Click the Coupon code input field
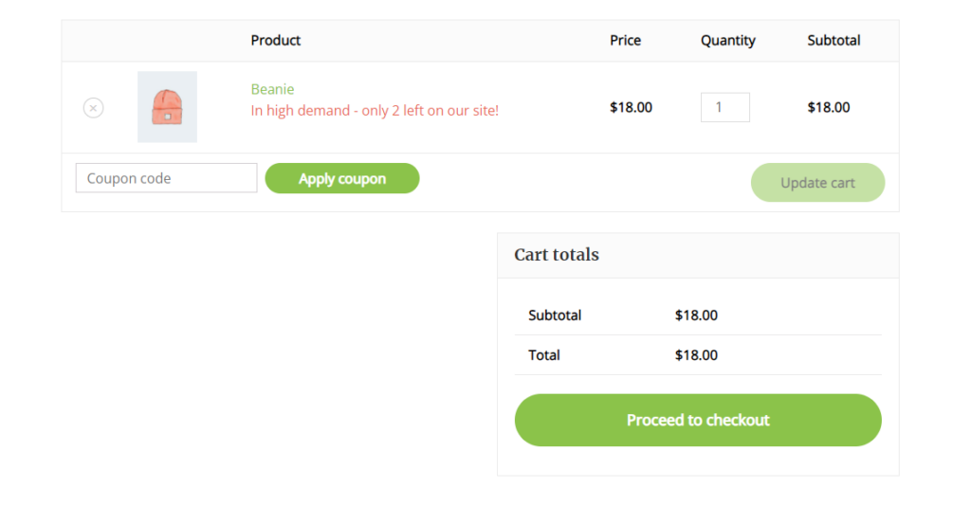 point(166,178)
